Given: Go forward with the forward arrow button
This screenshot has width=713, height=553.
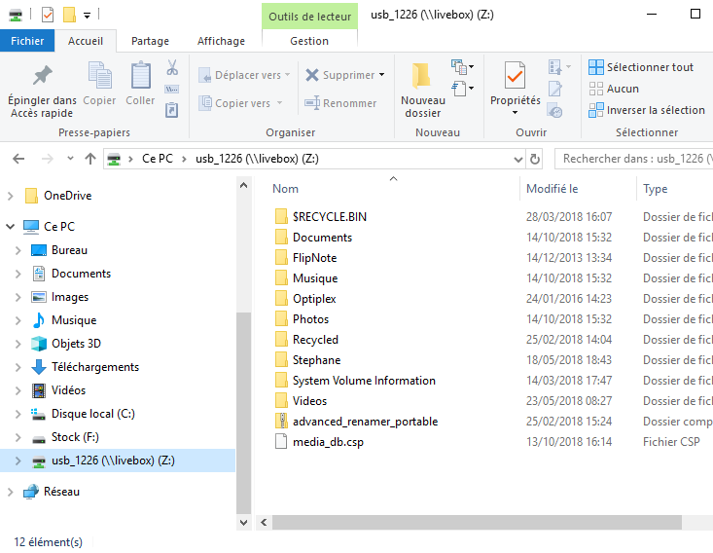Looking at the screenshot, I should 48,159.
